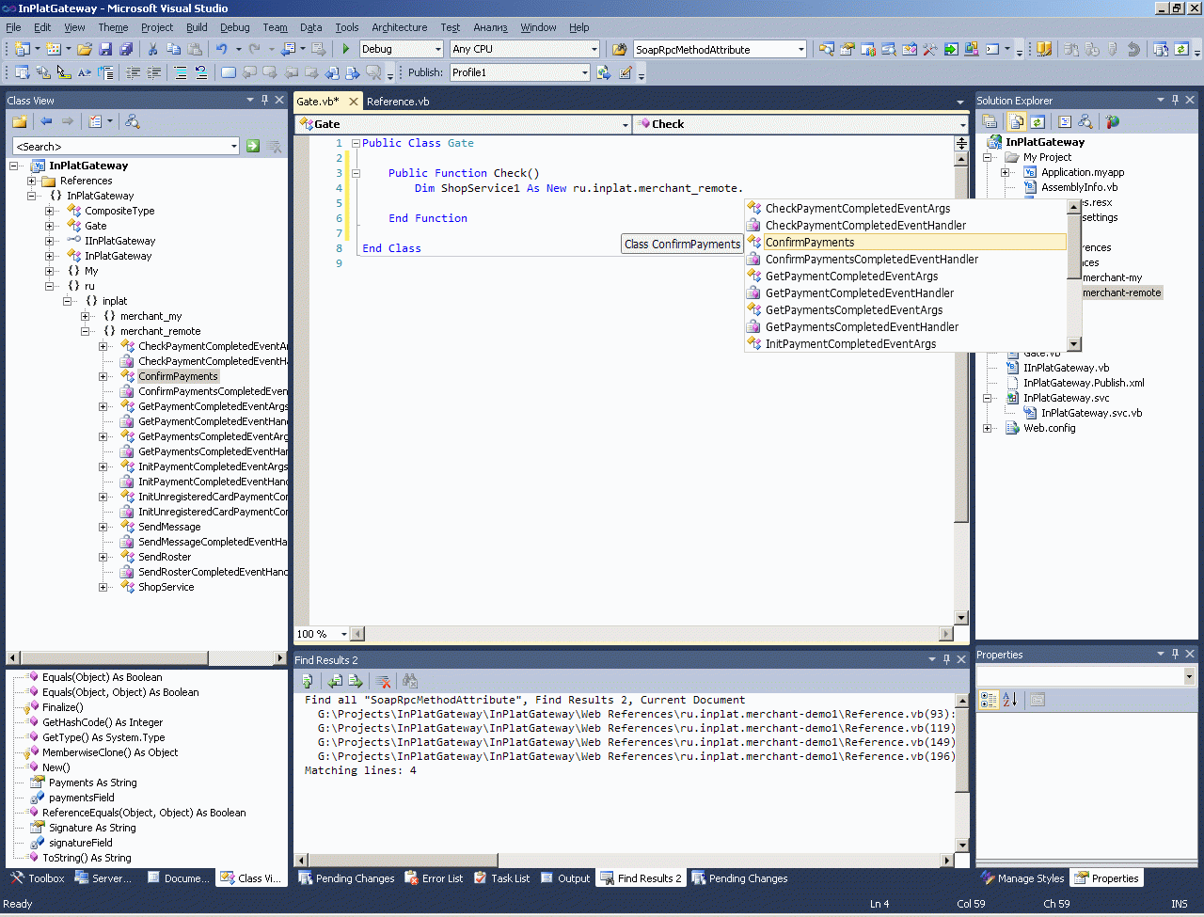Save the current file using the floppy disk icon
1204x917 pixels.
105,49
